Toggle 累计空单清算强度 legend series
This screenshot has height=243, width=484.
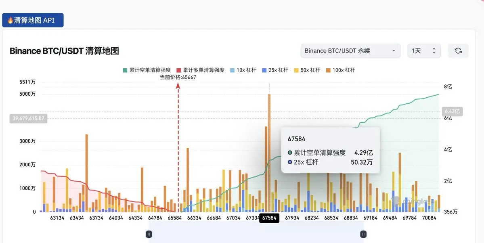pos(147,70)
